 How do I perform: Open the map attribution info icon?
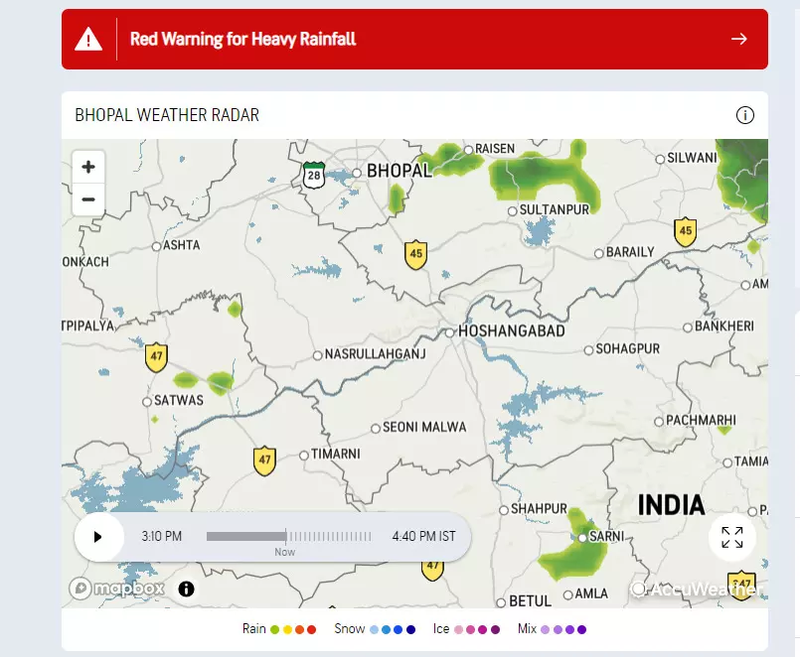(x=186, y=589)
